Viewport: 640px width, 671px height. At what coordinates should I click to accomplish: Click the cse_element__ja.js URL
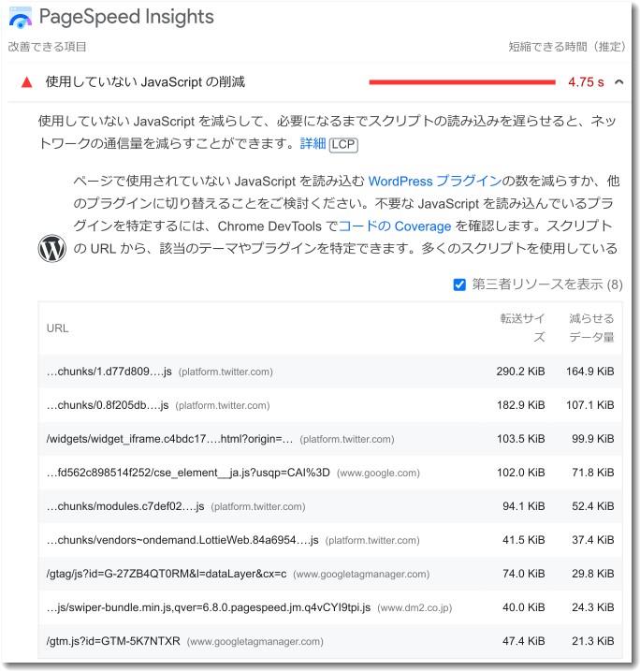click(188, 473)
